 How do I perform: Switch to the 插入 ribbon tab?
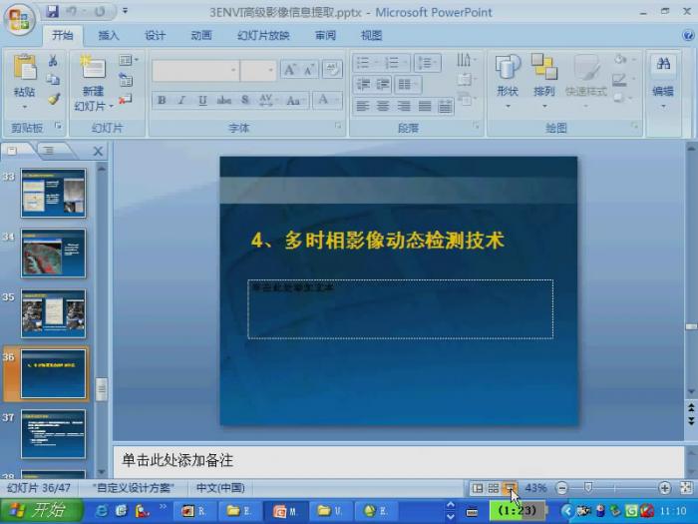click(109, 35)
